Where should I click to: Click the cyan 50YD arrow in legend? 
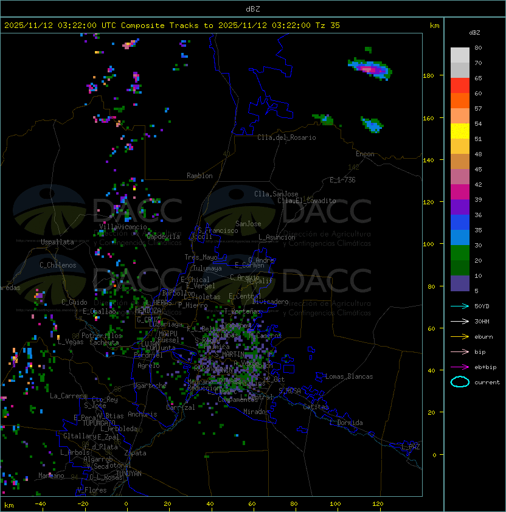point(460,306)
